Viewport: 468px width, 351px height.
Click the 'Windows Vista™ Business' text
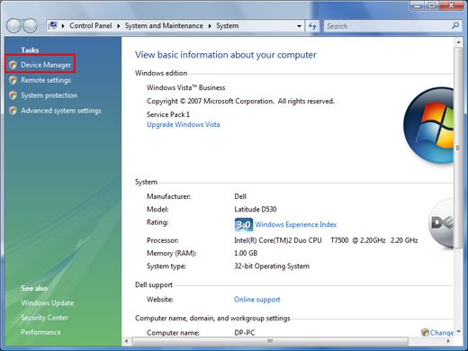(185, 87)
